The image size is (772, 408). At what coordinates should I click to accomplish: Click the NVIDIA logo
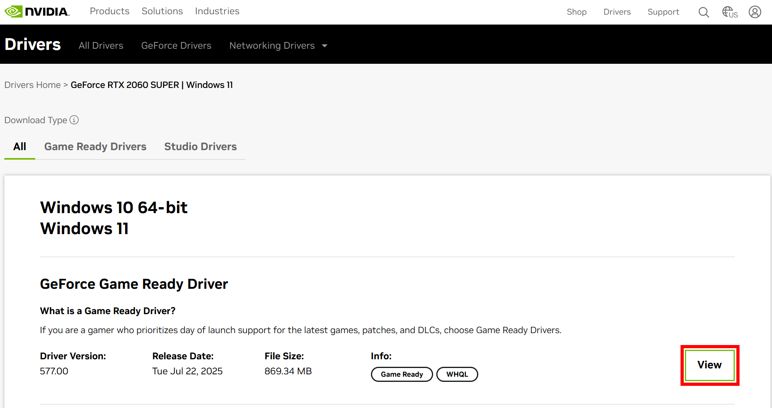[x=37, y=11]
